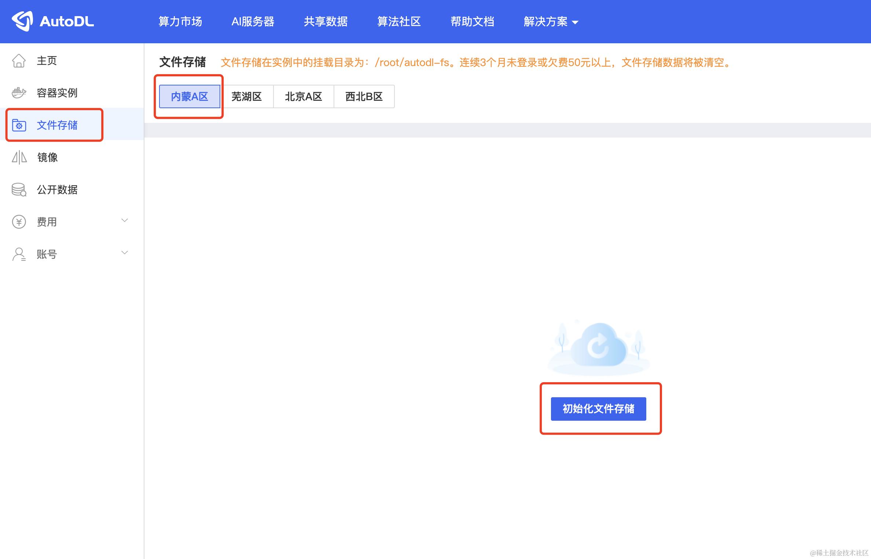Click the folder gear icon for 文件存储
Image resolution: width=871 pixels, height=559 pixels.
click(x=19, y=125)
